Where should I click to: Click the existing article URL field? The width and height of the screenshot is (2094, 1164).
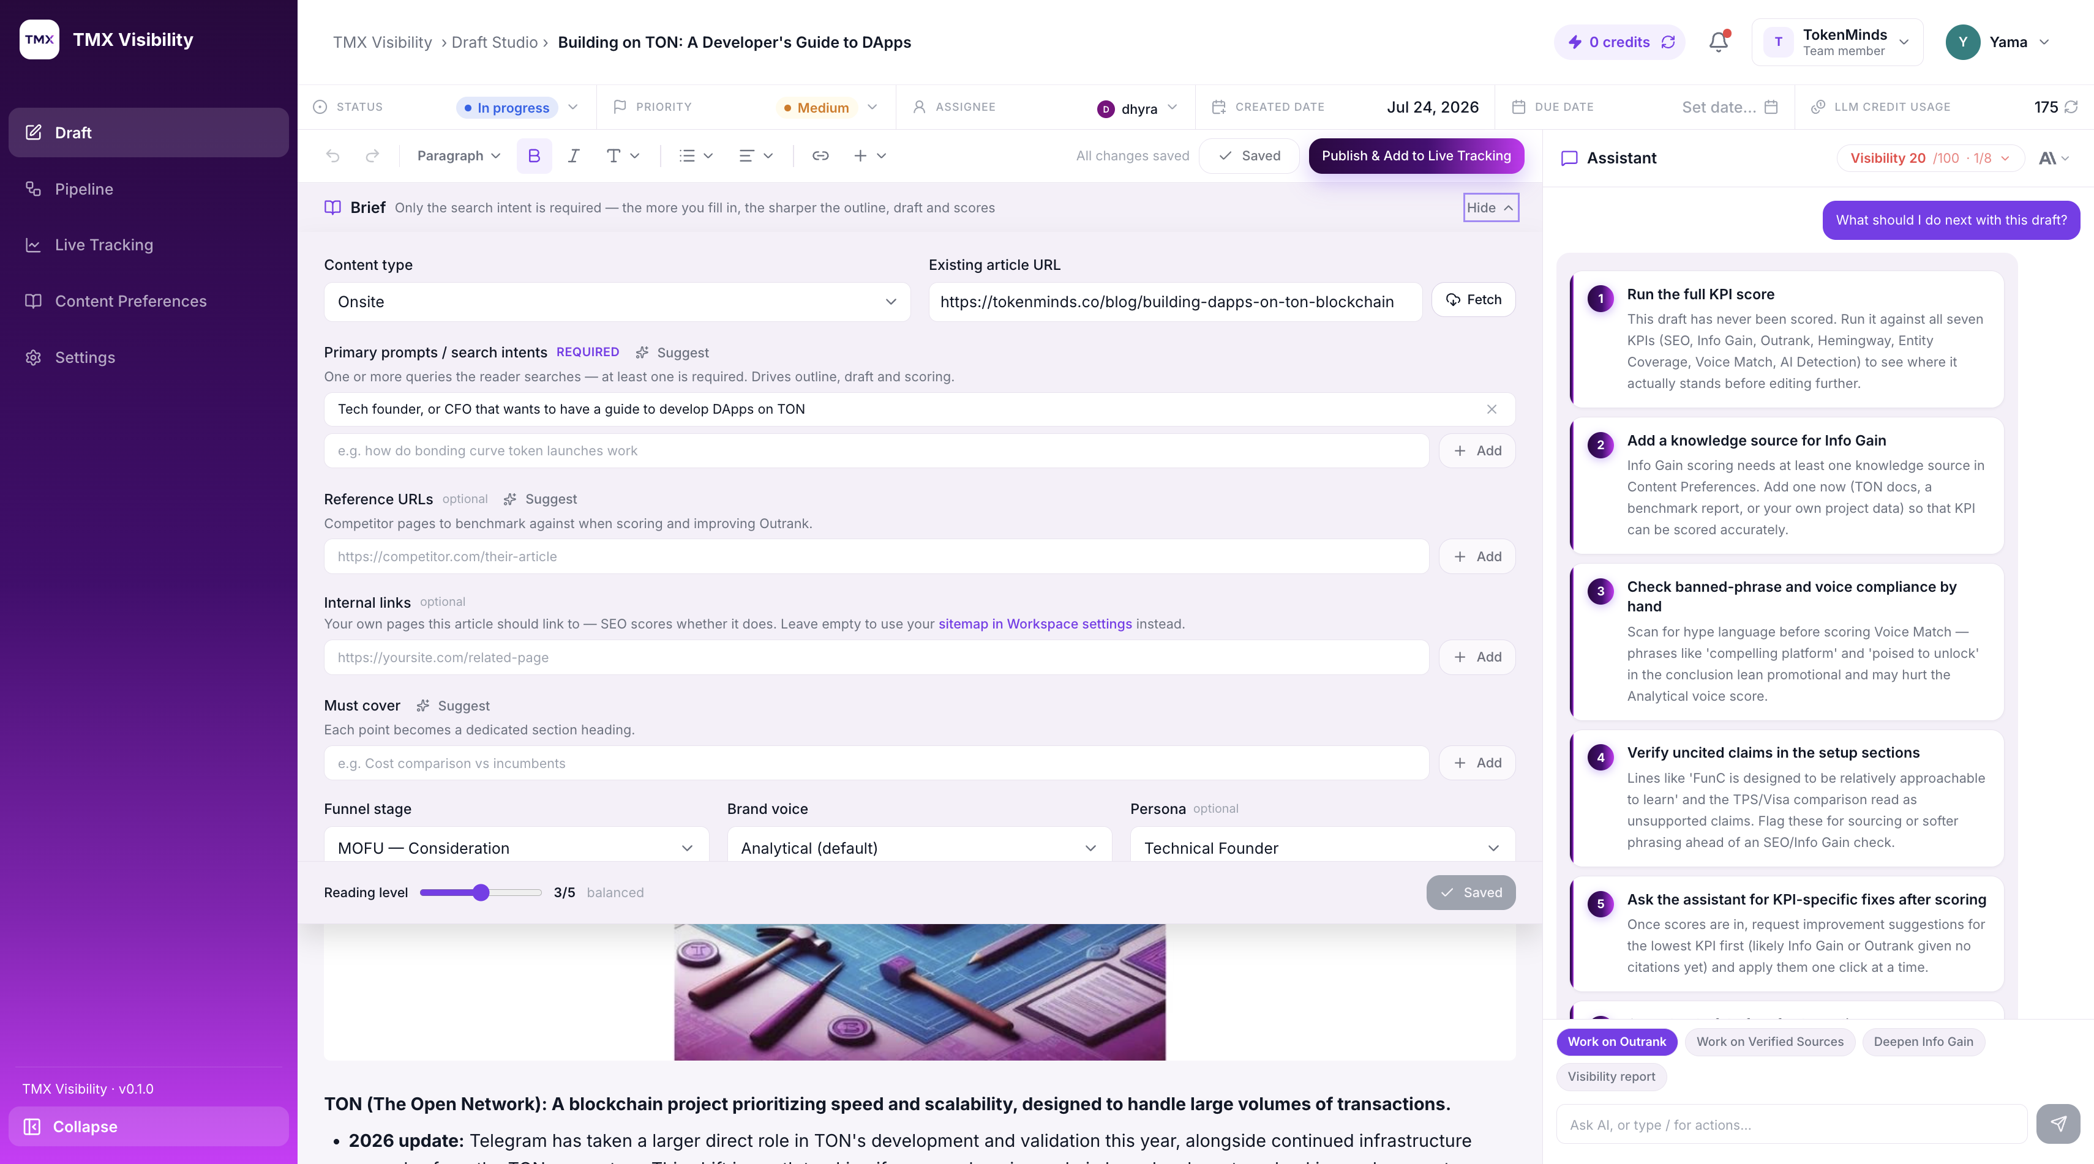(1176, 302)
